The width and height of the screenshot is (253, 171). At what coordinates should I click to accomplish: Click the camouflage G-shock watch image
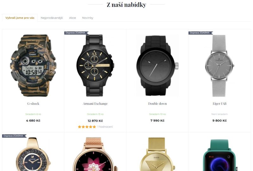[33, 66]
